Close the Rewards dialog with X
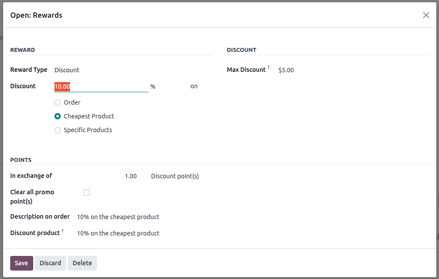Image resolution: width=439 pixels, height=279 pixels. (x=426, y=15)
